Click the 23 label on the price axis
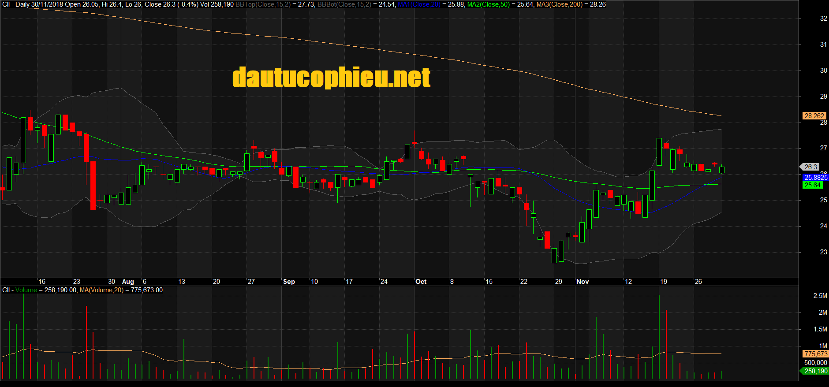Screen dimensions: 829x387 [823, 252]
